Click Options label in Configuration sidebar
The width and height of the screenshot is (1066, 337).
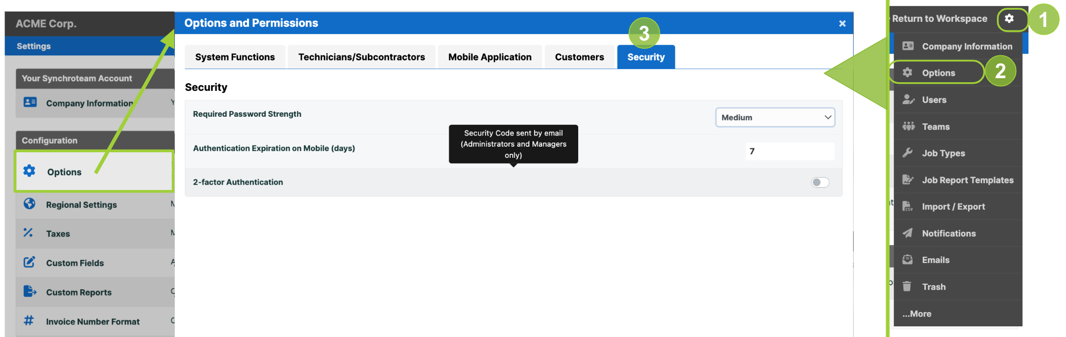[64, 172]
